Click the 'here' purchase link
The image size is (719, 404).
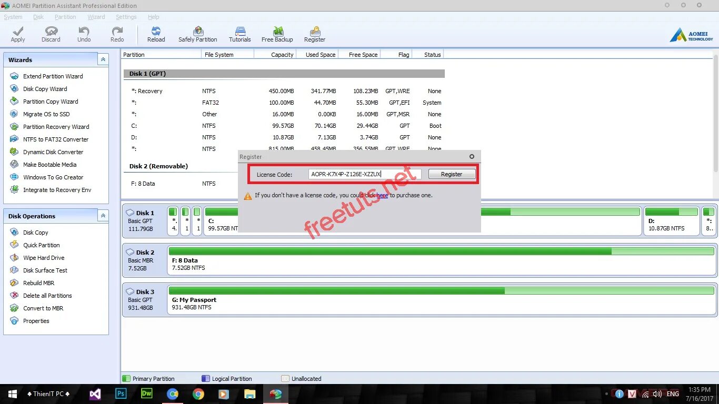pos(382,195)
